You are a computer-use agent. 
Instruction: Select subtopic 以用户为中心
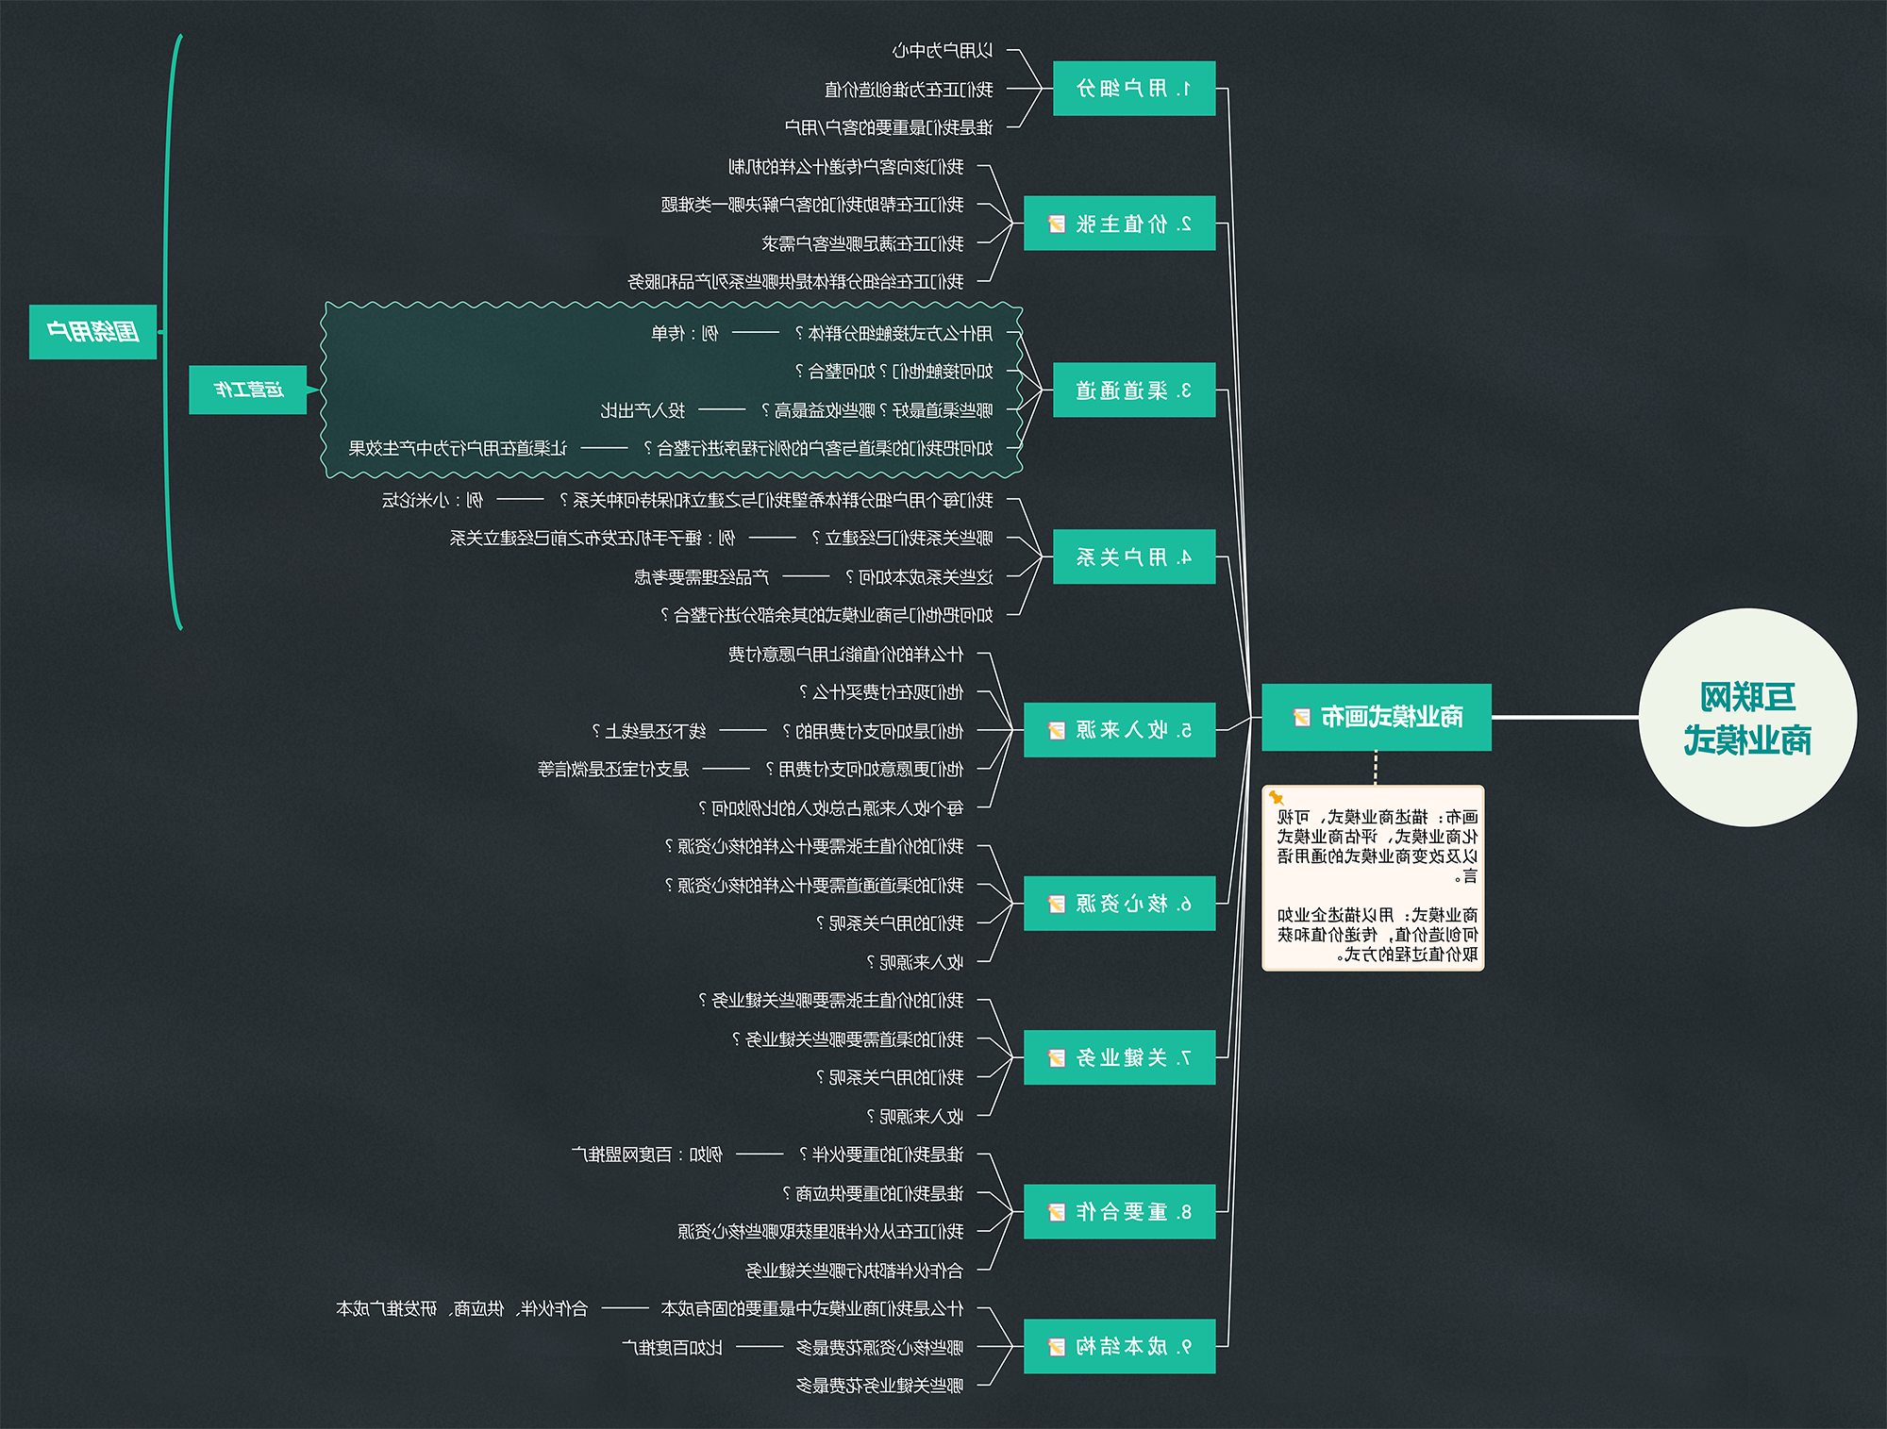coord(943,50)
